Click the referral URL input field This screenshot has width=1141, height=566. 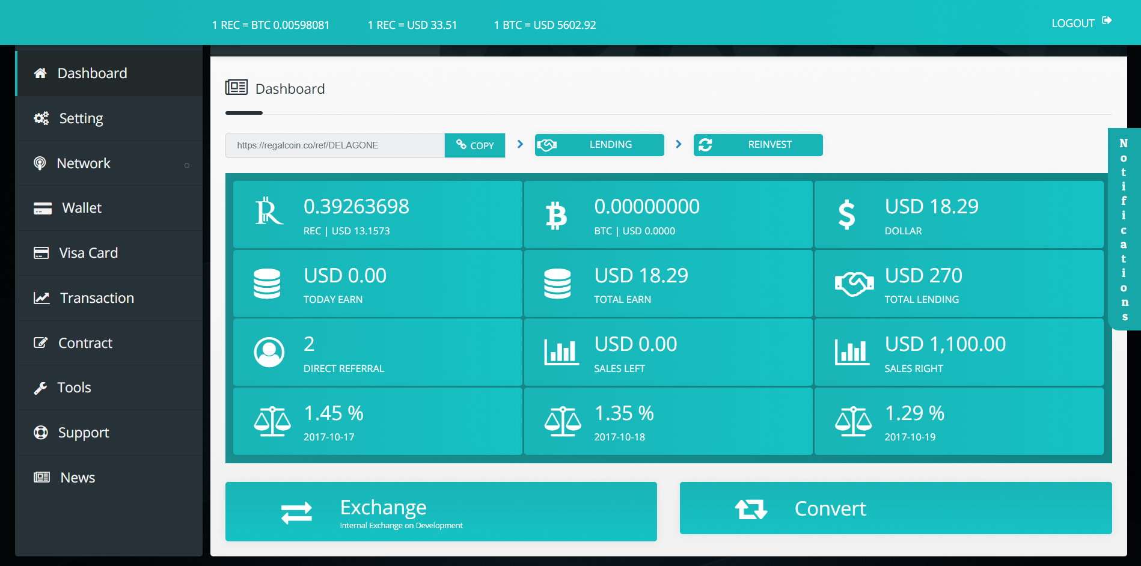[x=335, y=145]
